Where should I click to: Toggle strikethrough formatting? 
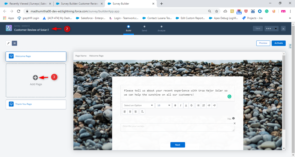pos(191,105)
